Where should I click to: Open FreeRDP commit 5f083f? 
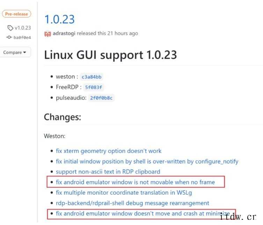click(x=93, y=87)
